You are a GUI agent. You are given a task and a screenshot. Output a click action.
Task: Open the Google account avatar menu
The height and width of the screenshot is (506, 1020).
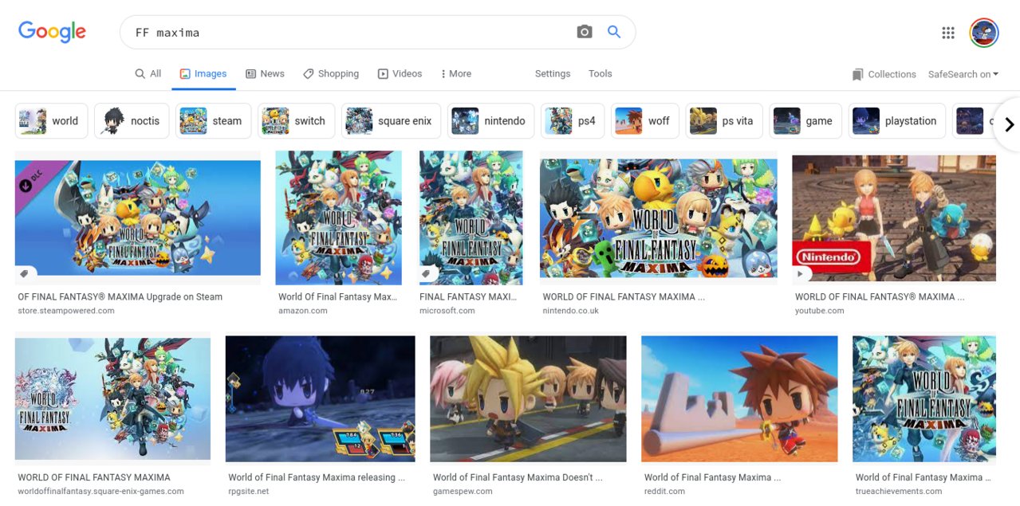(984, 33)
